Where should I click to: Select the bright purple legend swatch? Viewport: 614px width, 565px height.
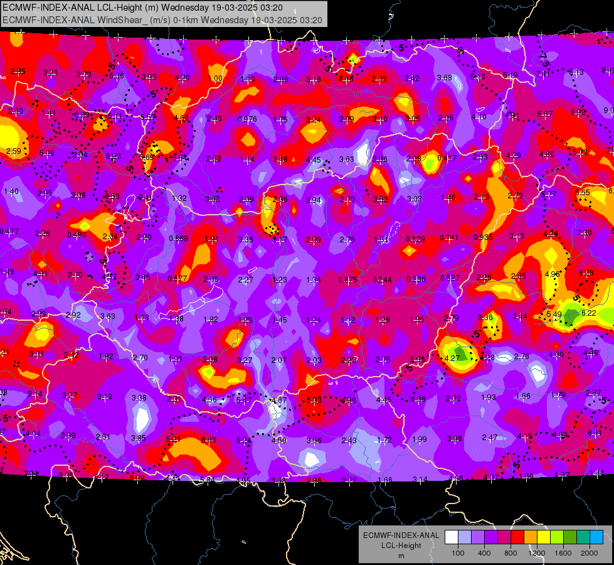[491, 537]
